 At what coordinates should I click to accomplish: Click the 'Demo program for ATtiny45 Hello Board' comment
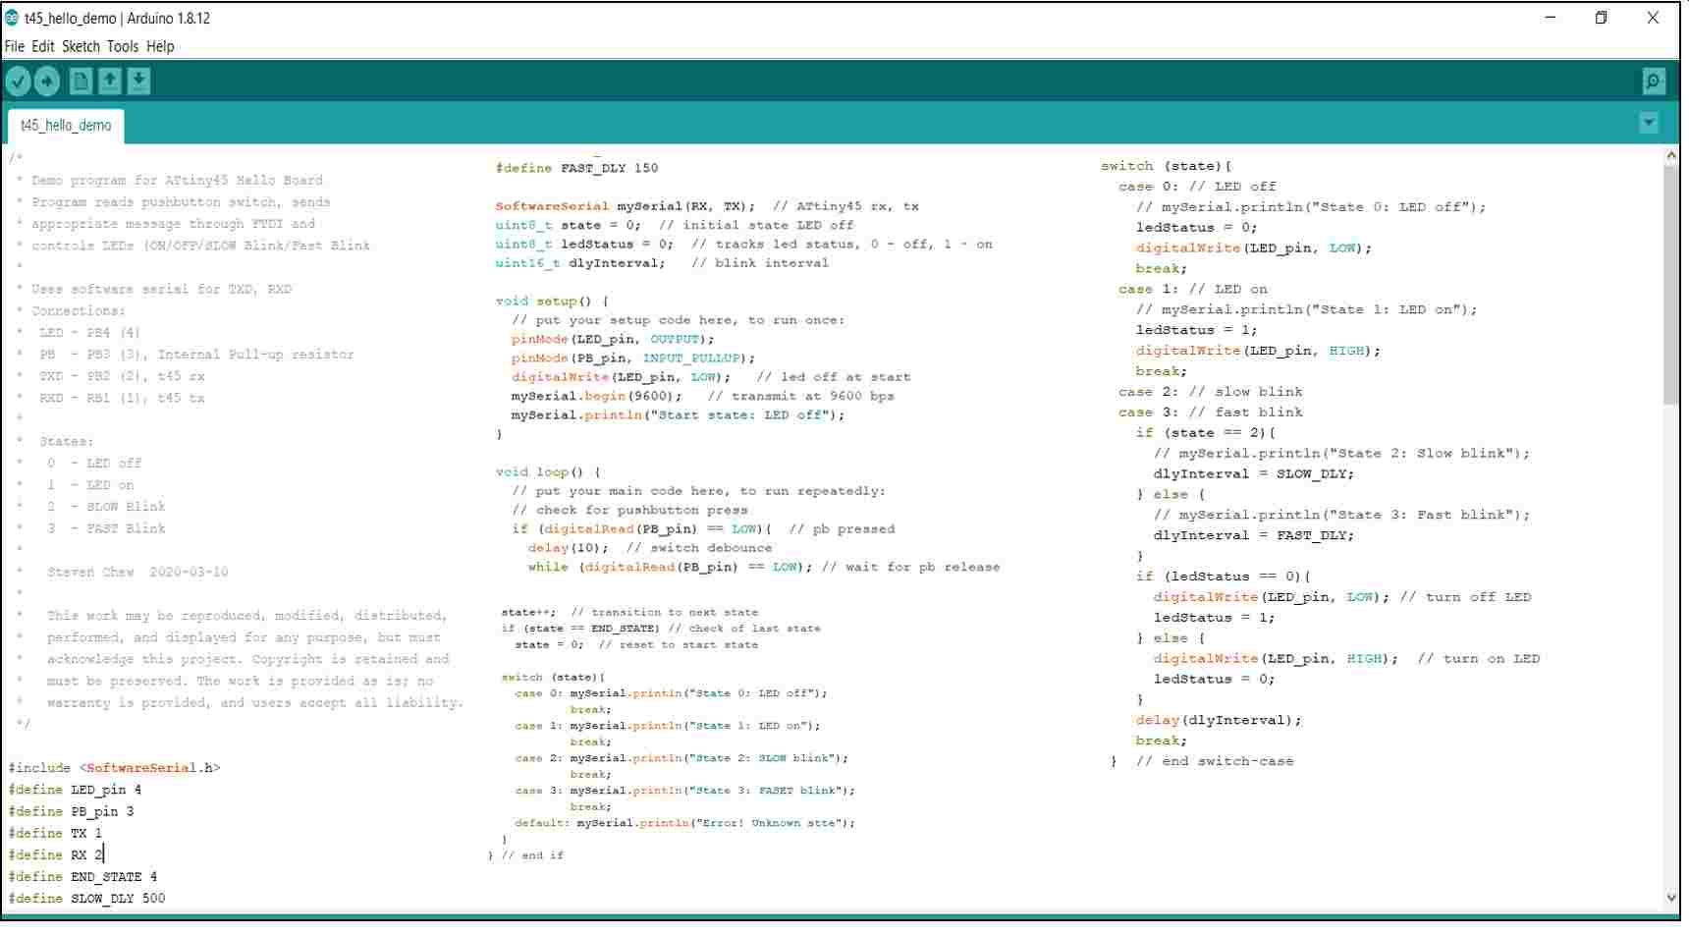point(177,180)
